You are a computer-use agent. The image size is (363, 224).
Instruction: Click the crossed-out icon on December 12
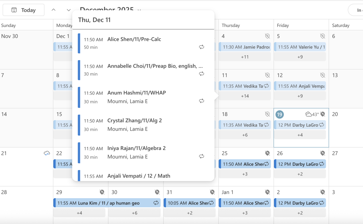[x=322, y=75]
